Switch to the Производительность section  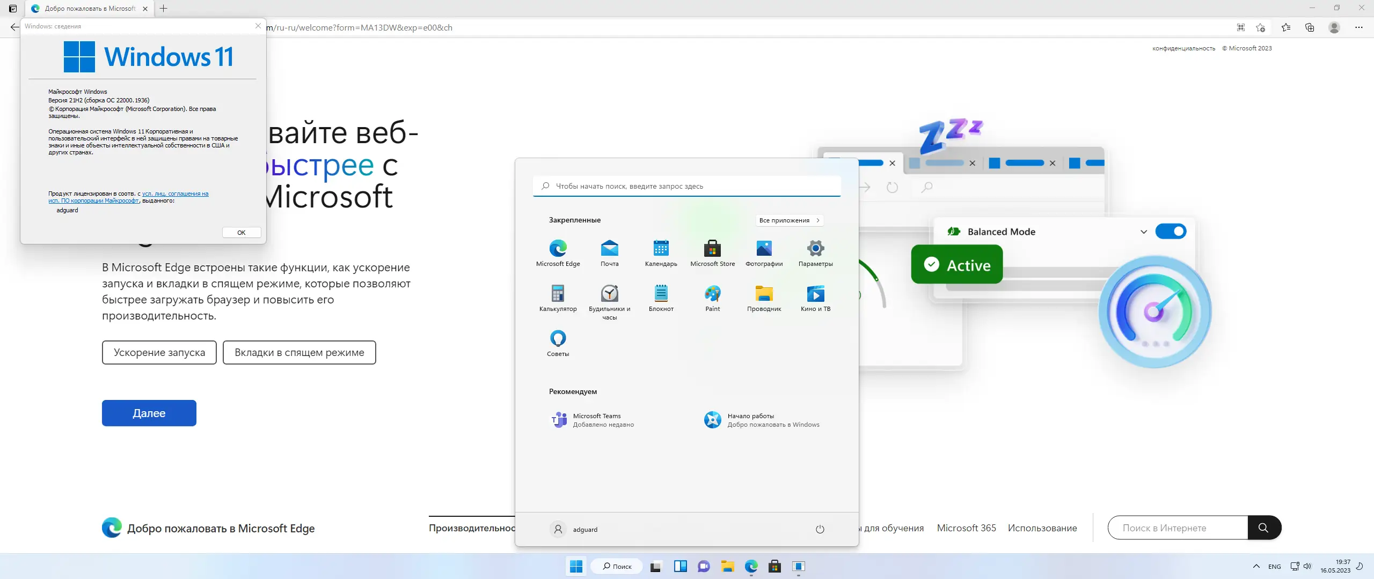coord(472,528)
